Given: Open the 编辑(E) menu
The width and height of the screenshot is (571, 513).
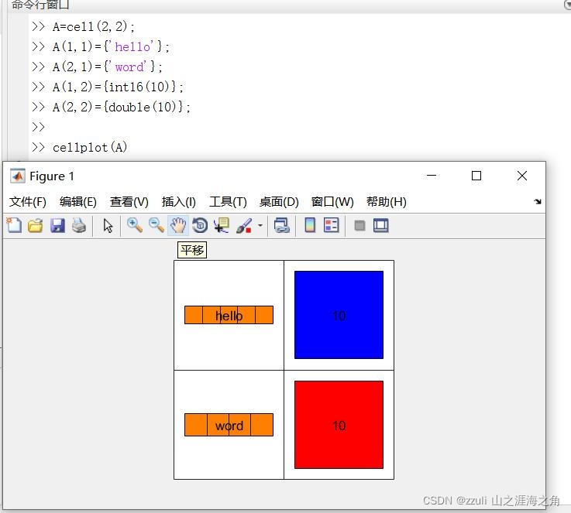Looking at the screenshot, I should [78, 202].
